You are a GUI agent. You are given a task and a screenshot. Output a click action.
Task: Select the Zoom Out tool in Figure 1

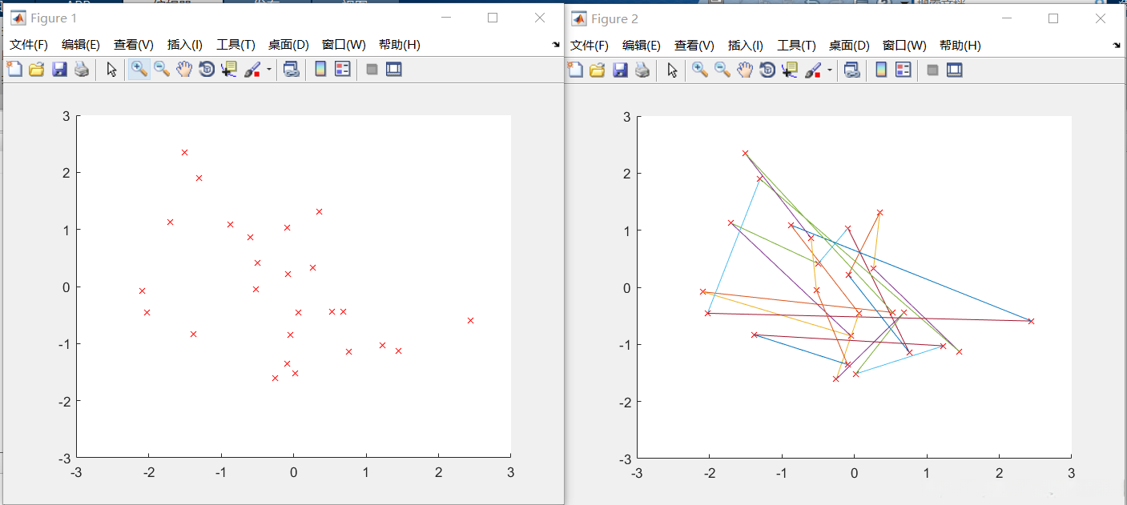pos(162,70)
